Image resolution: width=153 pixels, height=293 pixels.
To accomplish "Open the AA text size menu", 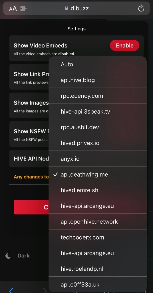I will (x=13, y=8).
